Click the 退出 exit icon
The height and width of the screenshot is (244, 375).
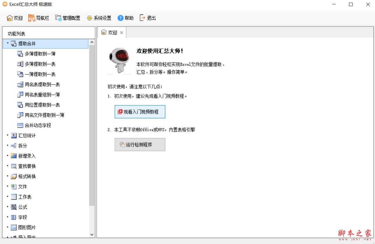143,18
